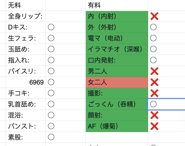185x146 pixels.
Task: Click the red X in the AF row
Action: [x=154, y=126]
